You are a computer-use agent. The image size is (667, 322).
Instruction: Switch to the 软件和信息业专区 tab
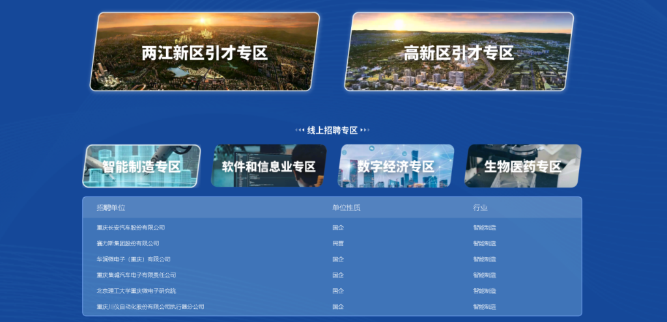click(268, 167)
